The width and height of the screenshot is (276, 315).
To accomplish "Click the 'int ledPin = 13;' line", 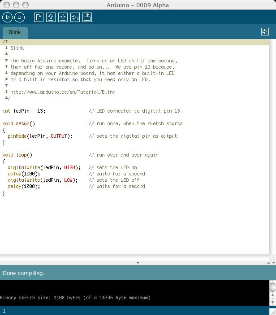I will click(24, 111).
